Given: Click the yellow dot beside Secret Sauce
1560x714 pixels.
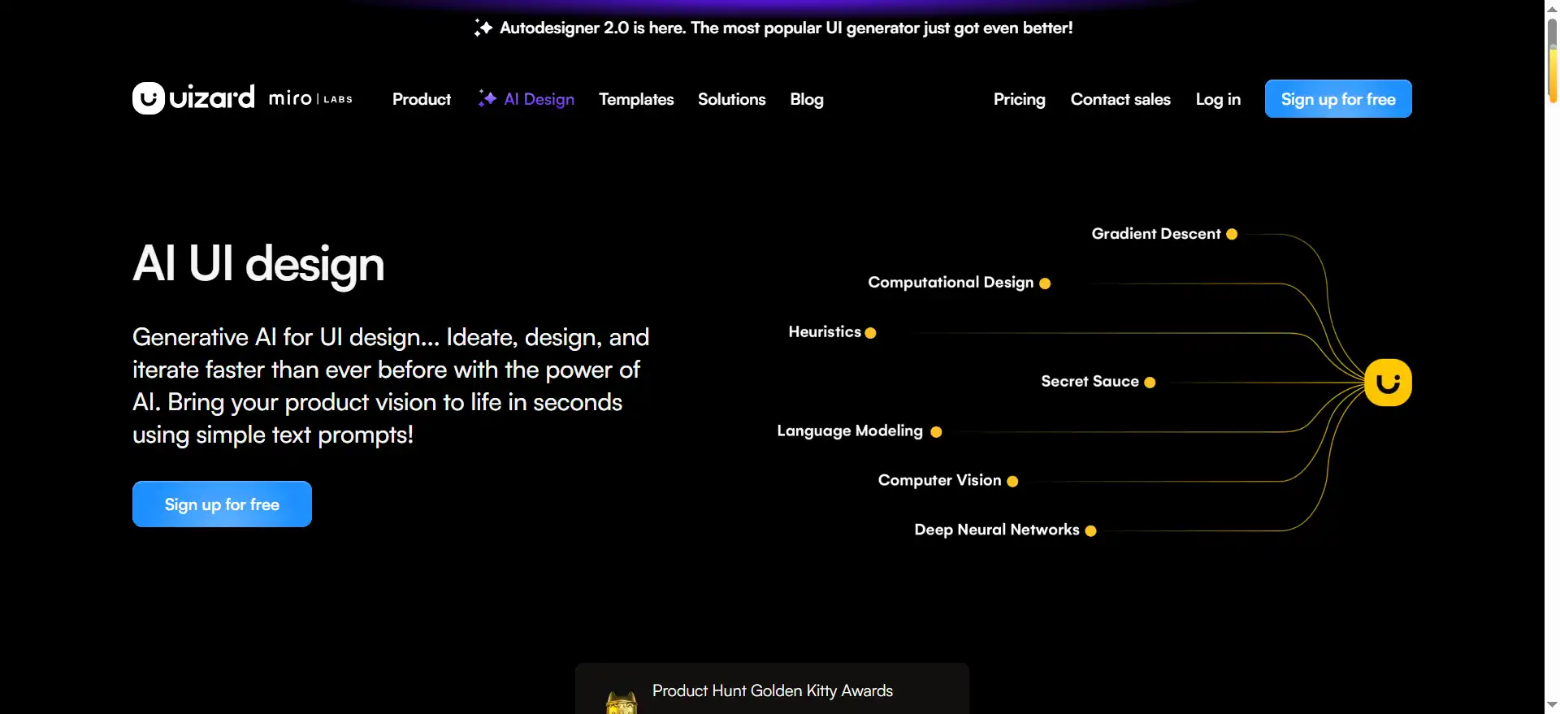Looking at the screenshot, I should pyautogui.click(x=1150, y=382).
